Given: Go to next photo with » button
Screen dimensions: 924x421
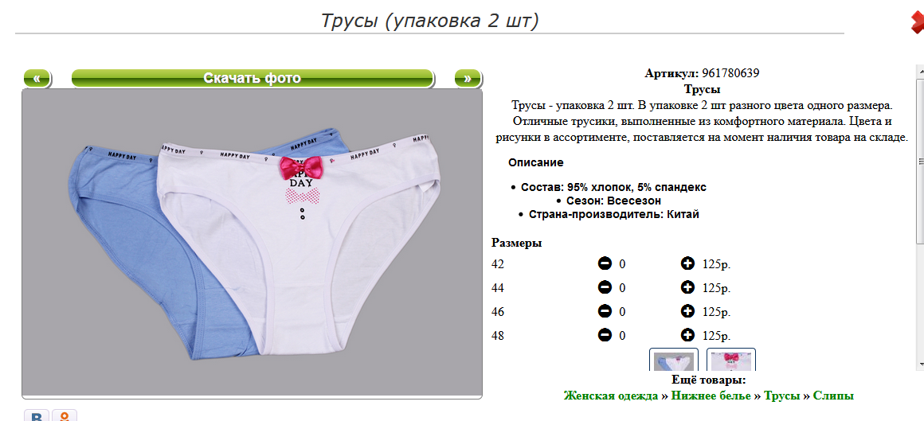Looking at the screenshot, I should pos(468,78).
